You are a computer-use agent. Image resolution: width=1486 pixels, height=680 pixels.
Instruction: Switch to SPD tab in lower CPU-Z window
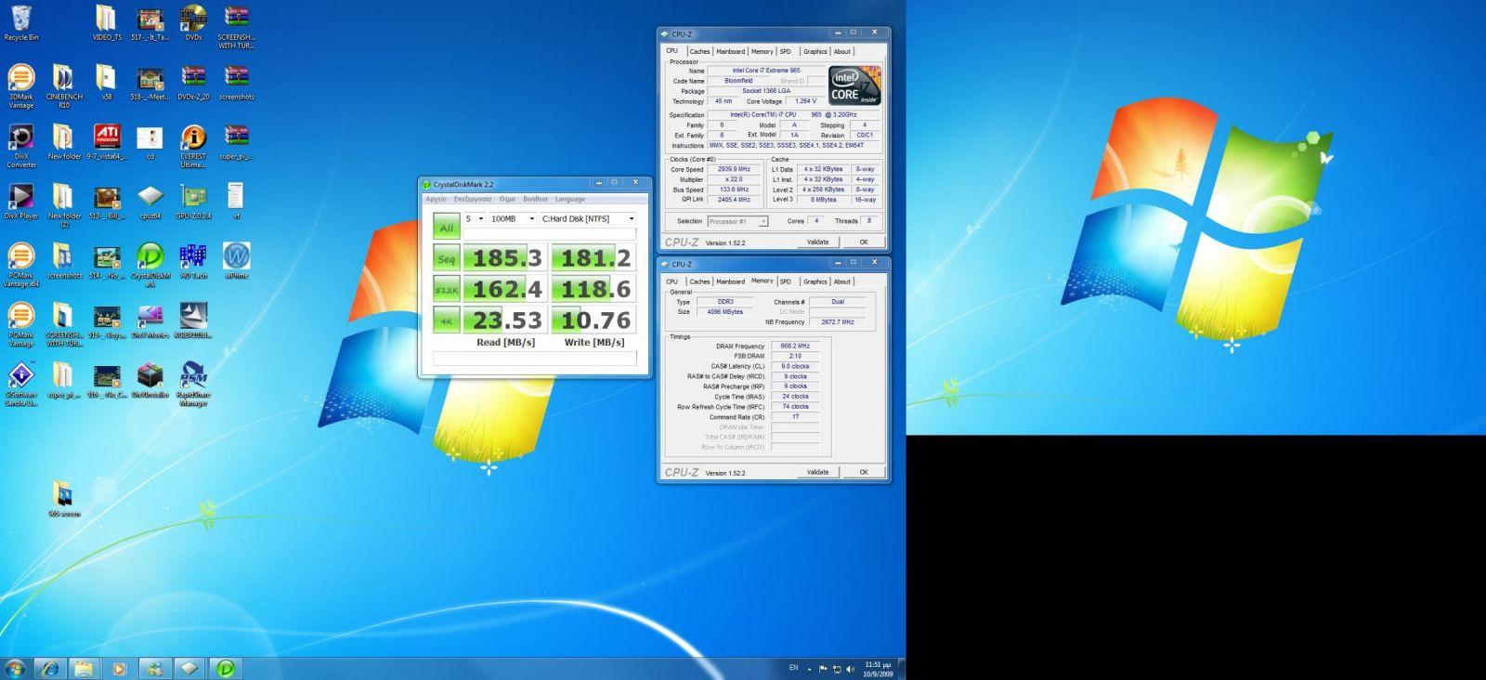tap(786, 281)
